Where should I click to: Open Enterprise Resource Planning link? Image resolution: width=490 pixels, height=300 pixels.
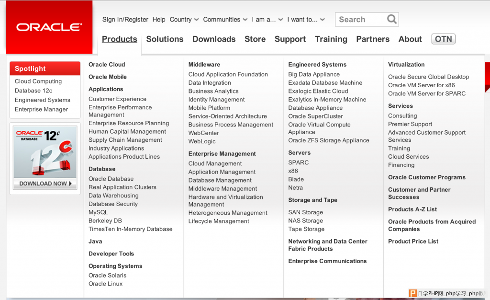point(128,123)
